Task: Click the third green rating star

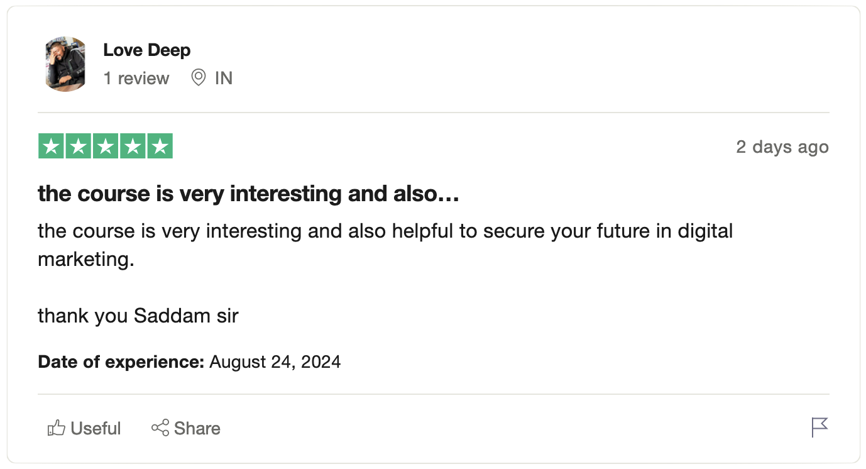Action: click(x=106, y=146)
